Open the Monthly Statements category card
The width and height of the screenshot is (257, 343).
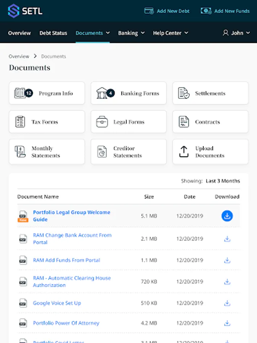[x=47, y=152]
